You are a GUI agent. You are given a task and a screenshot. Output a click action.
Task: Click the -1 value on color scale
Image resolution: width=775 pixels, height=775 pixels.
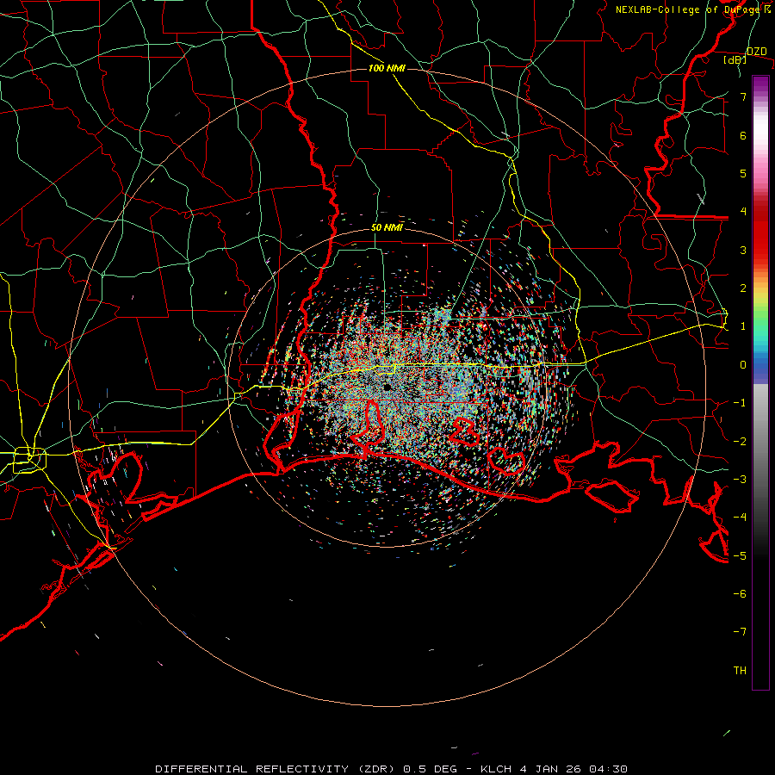[740, 403]
